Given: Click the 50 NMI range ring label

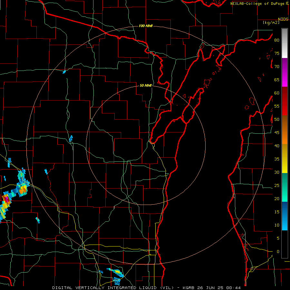Looking at the screenshot, I should click(146, 85).
